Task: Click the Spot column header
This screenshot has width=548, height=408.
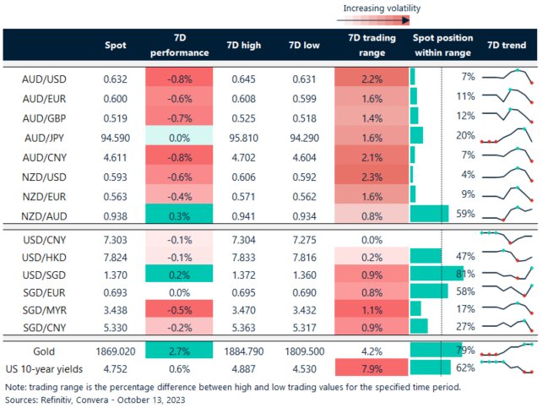Action: pos(116,46)
